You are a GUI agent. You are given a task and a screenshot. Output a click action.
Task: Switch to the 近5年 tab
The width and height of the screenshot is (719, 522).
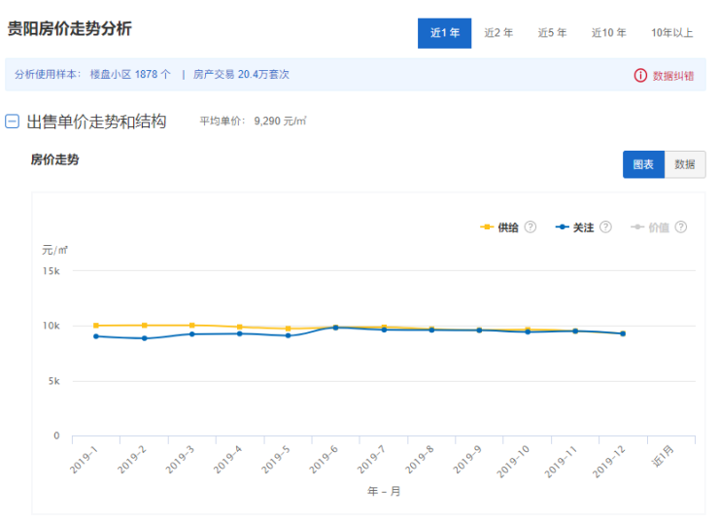click(x=552, y=33)
